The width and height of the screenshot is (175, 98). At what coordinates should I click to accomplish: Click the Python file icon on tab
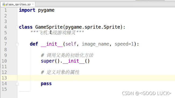pos(4,4)
